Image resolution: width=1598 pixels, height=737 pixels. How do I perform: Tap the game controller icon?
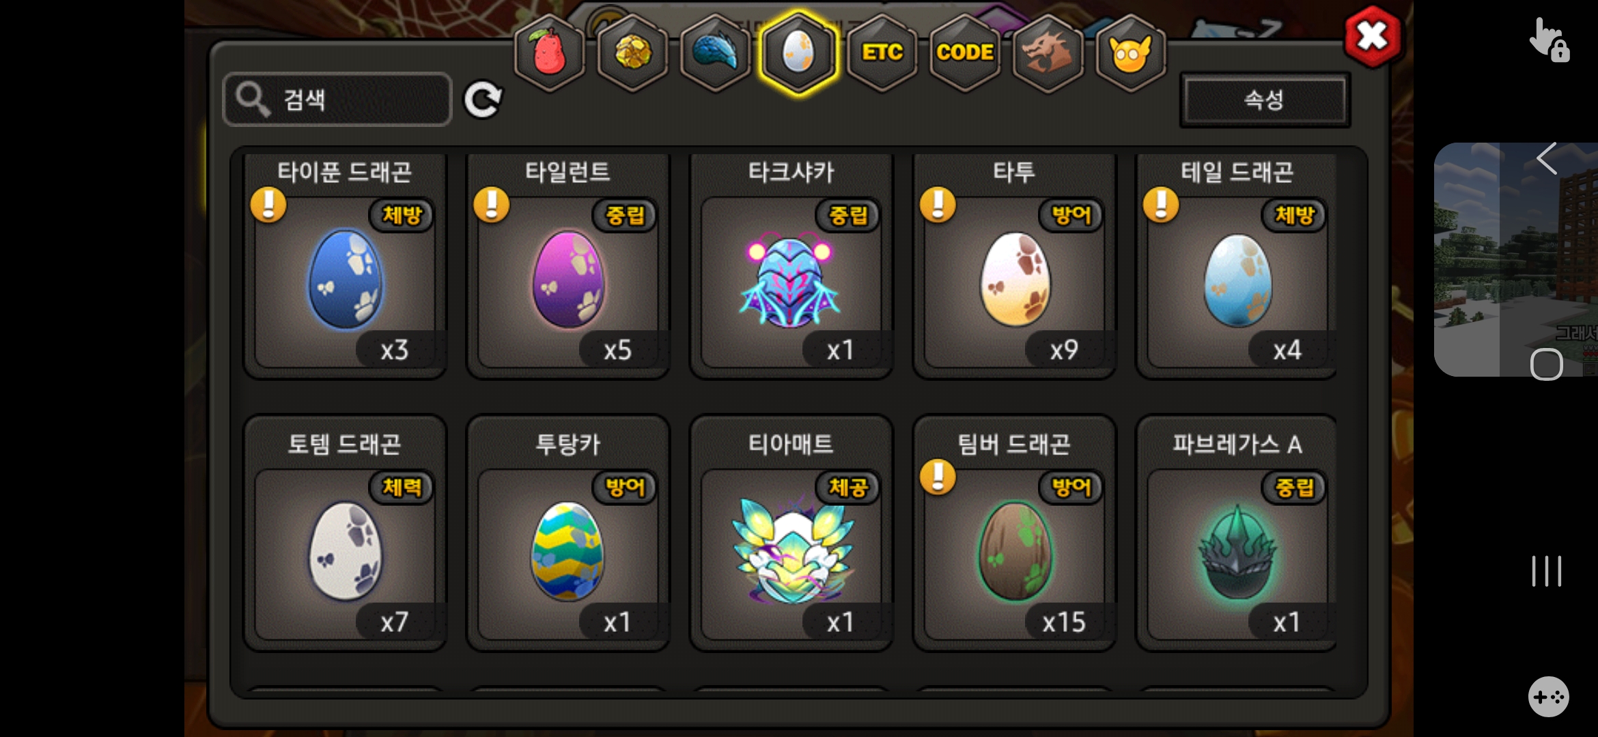pyautogui.click(x=1548, y=697)
